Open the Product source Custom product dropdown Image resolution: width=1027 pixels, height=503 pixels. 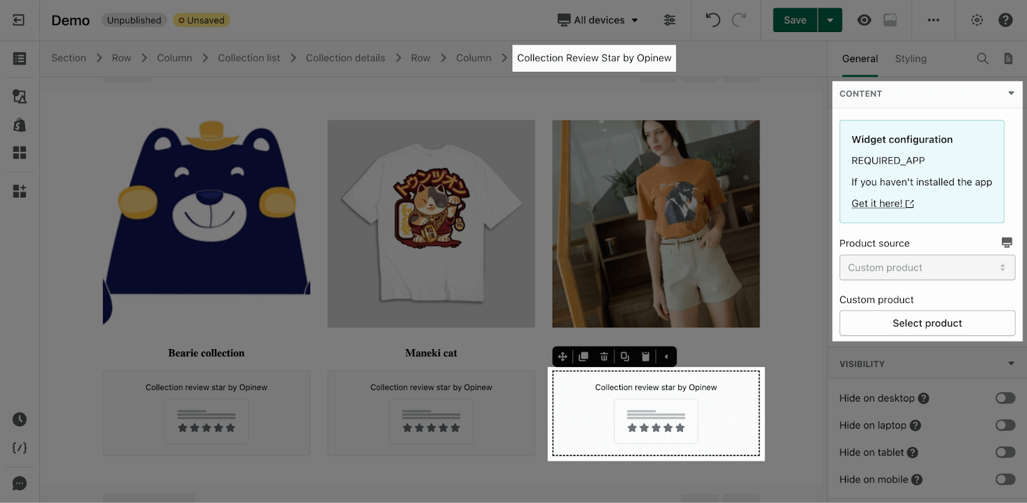(x=927, y=268)
